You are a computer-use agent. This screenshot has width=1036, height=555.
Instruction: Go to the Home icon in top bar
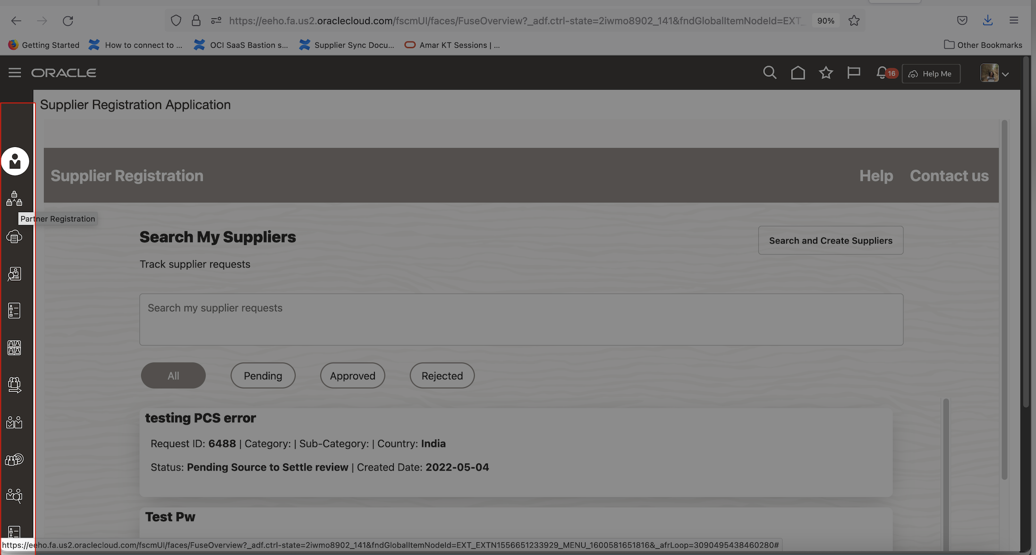pyautogui.click(x=798, y=73)
